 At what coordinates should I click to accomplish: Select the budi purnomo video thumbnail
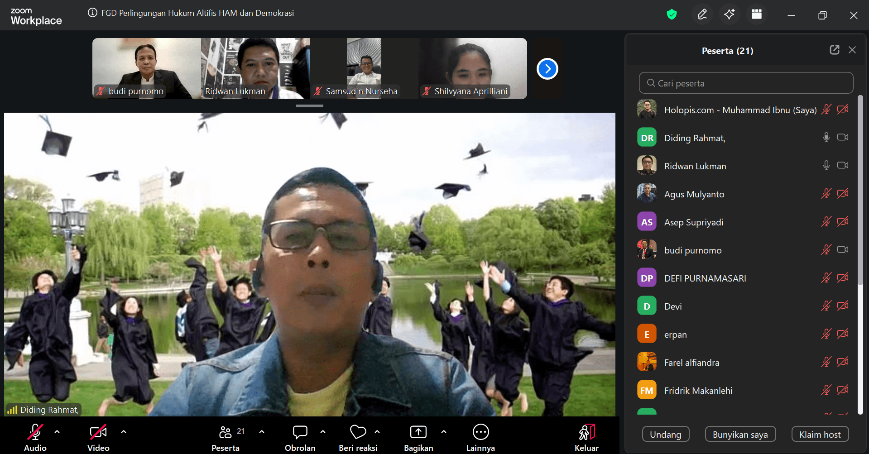tap(147, 68)
